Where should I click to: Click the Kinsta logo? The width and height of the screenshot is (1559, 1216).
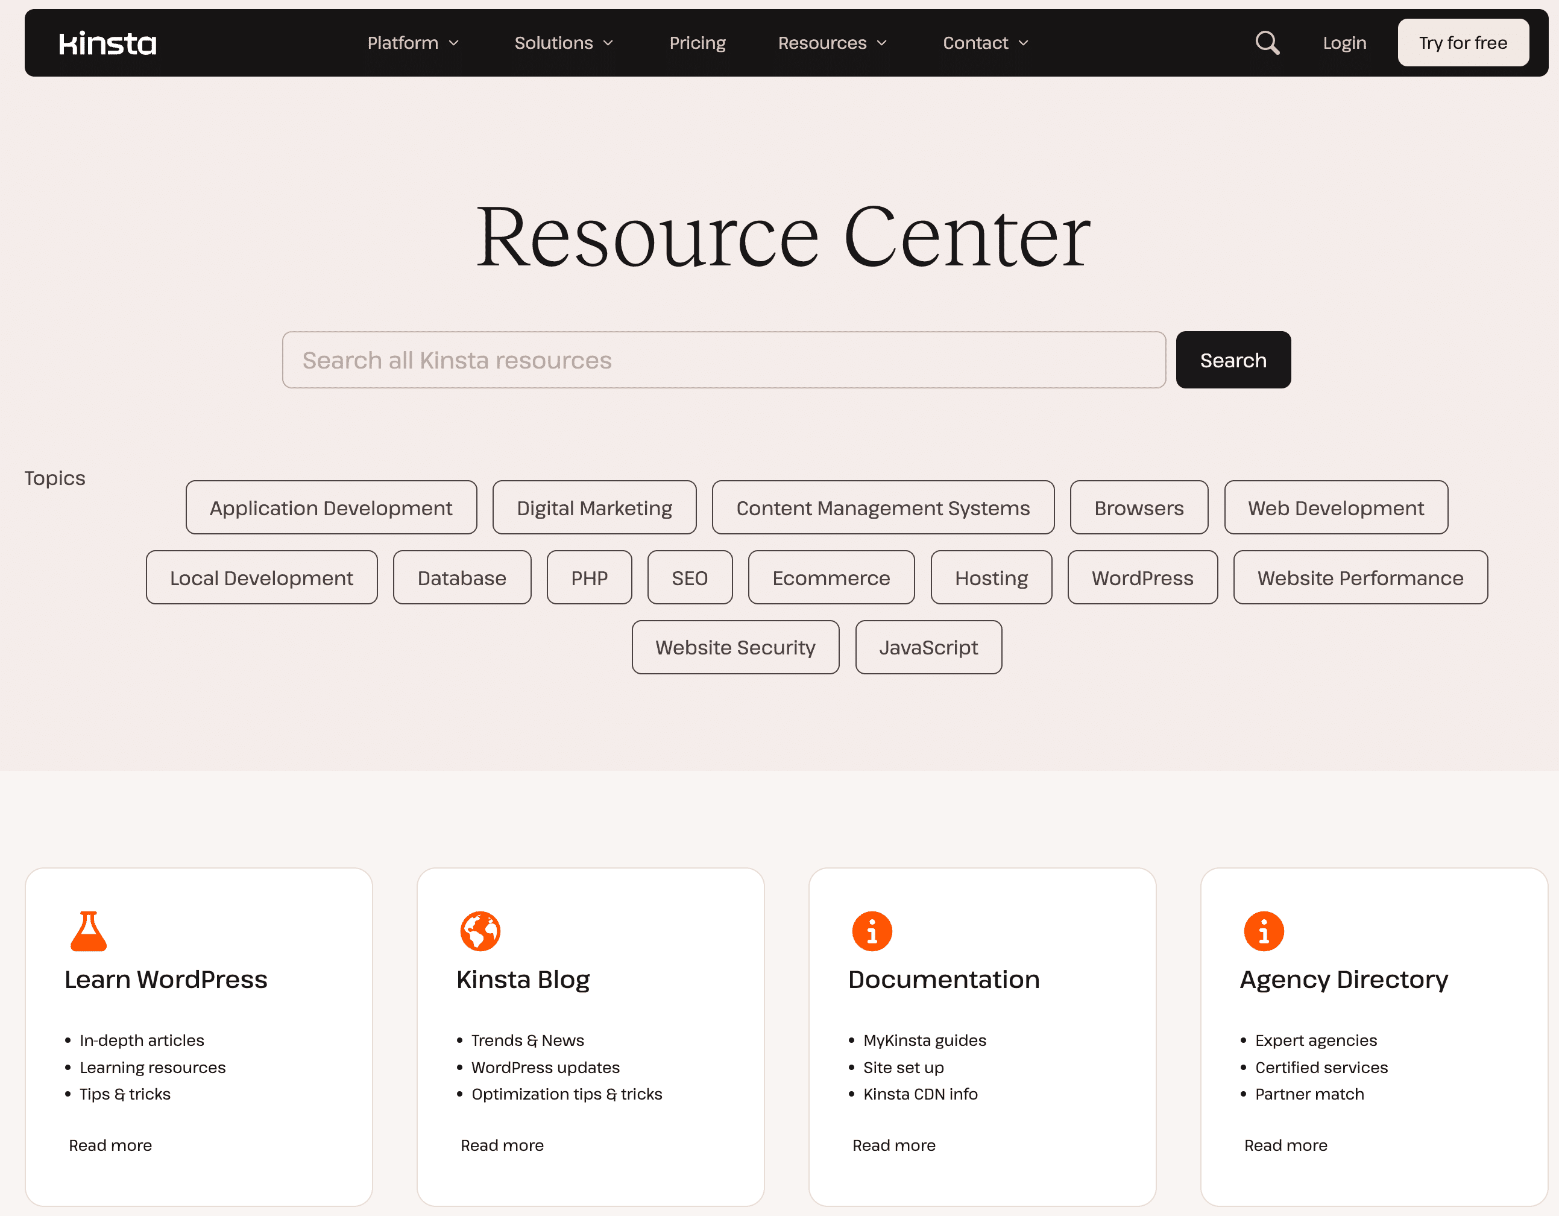pos(108,43)
